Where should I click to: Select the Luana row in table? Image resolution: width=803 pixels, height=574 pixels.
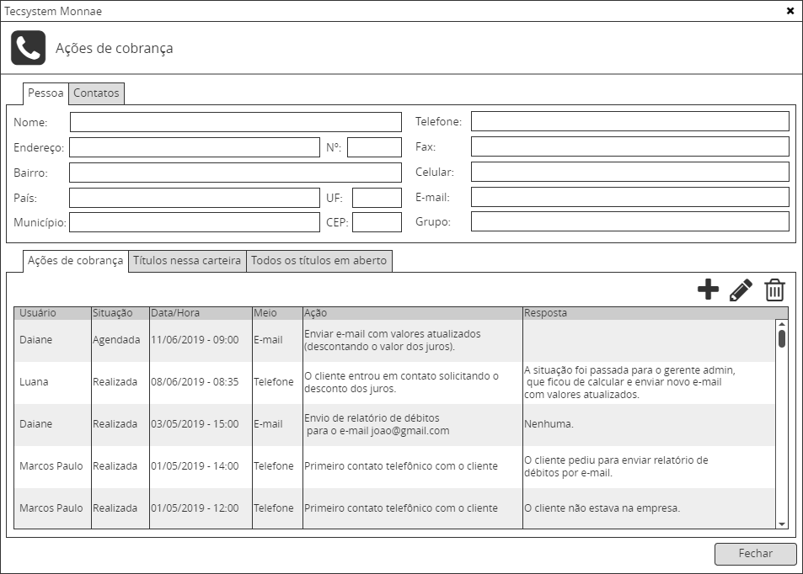[253, 382]
